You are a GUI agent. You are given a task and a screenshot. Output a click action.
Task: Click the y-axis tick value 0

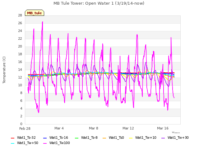21,124
